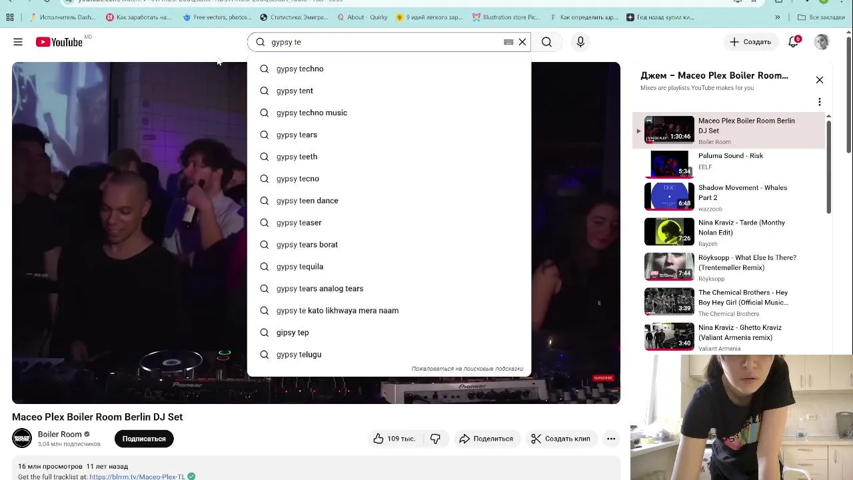Open Boiler Room channel name link
853x480 pixels.
(x=60, y=434)
